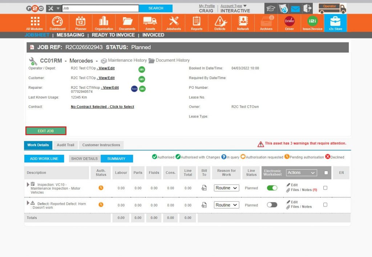Go to the Jobsheet section
Viewport: 372px width, 257px height.
(37, 35)
